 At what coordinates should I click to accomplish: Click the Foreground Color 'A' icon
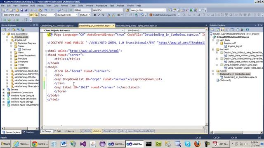coord(108,15)
